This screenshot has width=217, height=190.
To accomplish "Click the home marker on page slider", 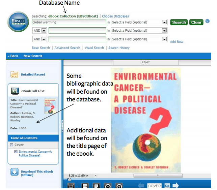I will pyautogui.click(x=69, y=180).
